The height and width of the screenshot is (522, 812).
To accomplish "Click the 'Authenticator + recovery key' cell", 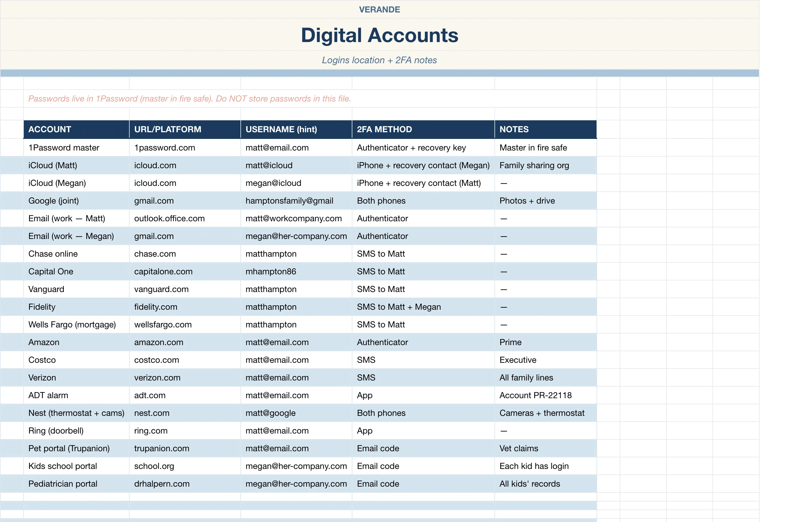I will pyautogui.click(x=423, y=147).
